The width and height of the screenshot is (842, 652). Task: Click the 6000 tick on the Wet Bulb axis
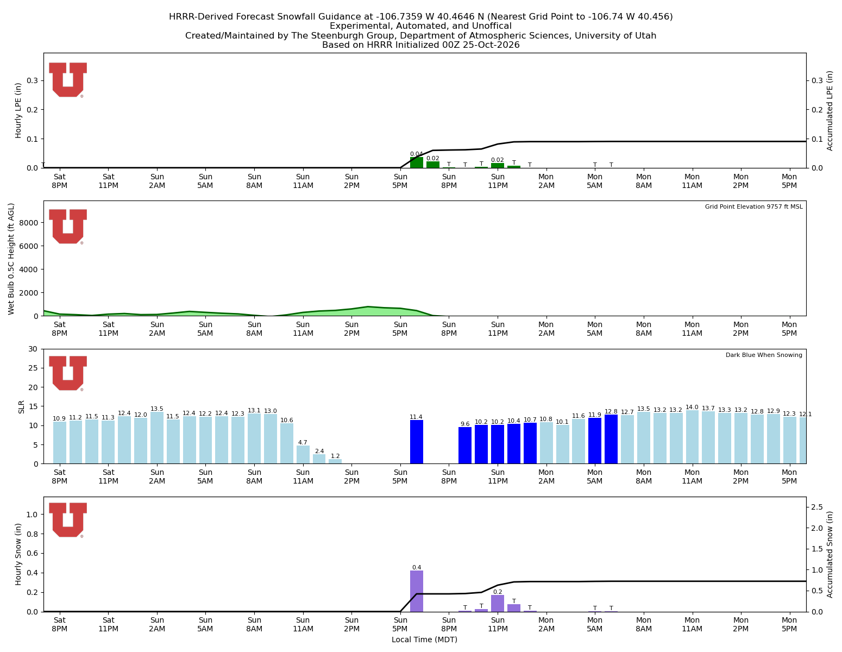(x=29, y=246)
